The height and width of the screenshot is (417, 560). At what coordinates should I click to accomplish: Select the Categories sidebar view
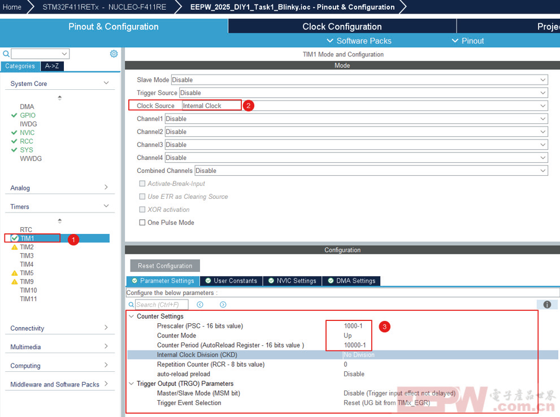pyautogui.click(x=20, y=66)
